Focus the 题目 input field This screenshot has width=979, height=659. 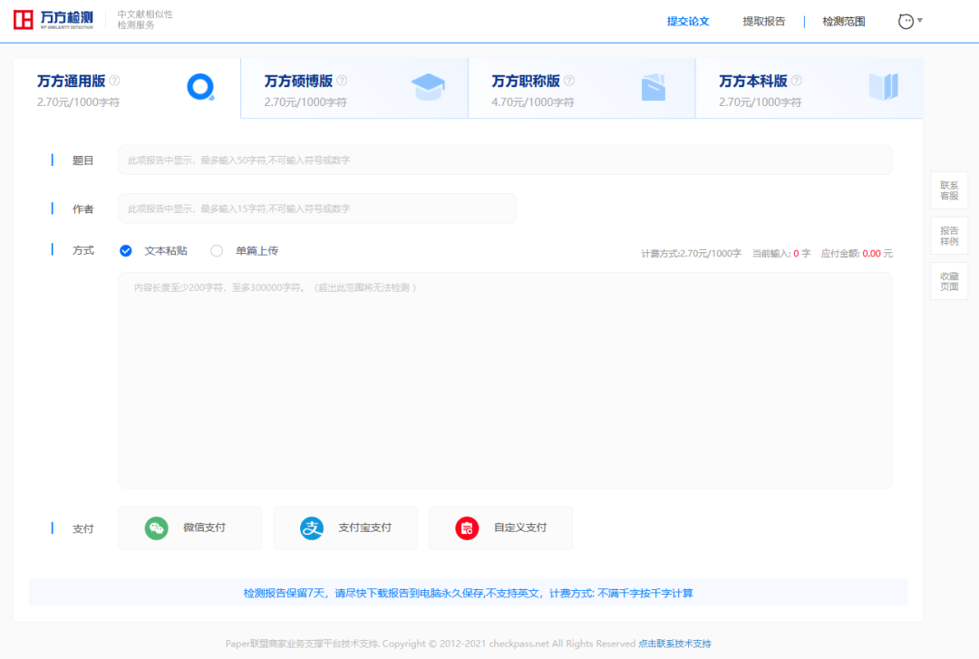[505, 160]
